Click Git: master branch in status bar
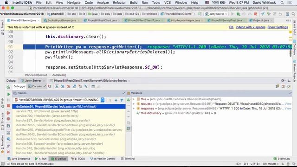Image resolution: width=297 pixels, height=167 pixels. pos(271,164)
